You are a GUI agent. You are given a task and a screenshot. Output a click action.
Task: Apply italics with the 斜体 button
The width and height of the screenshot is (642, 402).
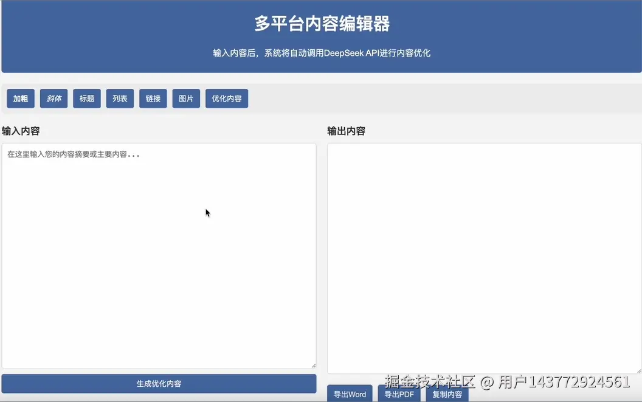tap(53, 99)
